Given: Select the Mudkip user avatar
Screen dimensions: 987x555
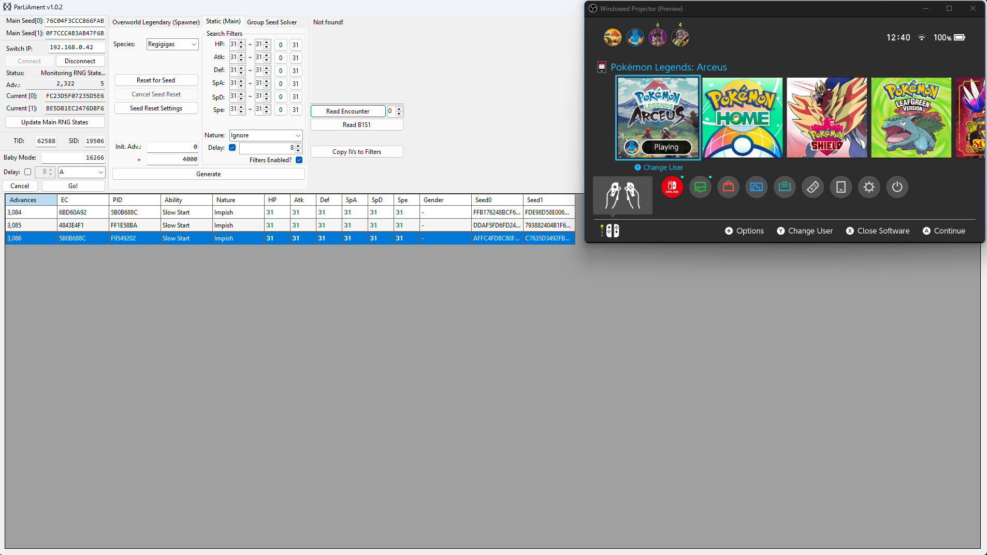Looking at the screenshot, I should (635, 37).
